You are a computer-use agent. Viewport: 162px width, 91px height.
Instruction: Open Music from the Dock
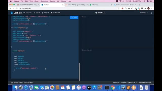pyautogui.click(x=79, y=88)
